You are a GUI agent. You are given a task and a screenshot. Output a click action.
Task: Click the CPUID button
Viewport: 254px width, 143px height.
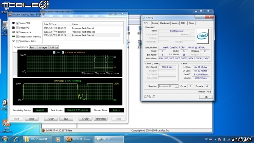pyautogui.click(x=85, y=119)
